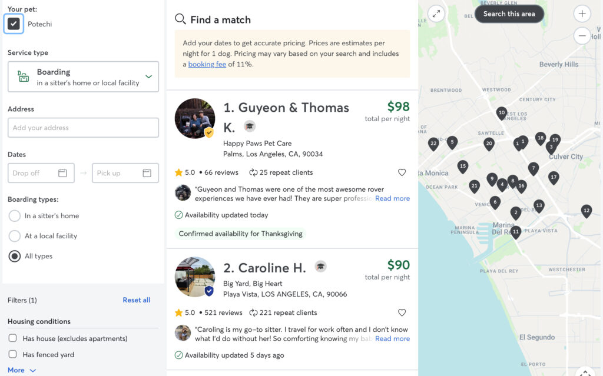Click the heart icon for Caroline H.
This screenshot has height=376, width=603.
[x=402, y=312]
